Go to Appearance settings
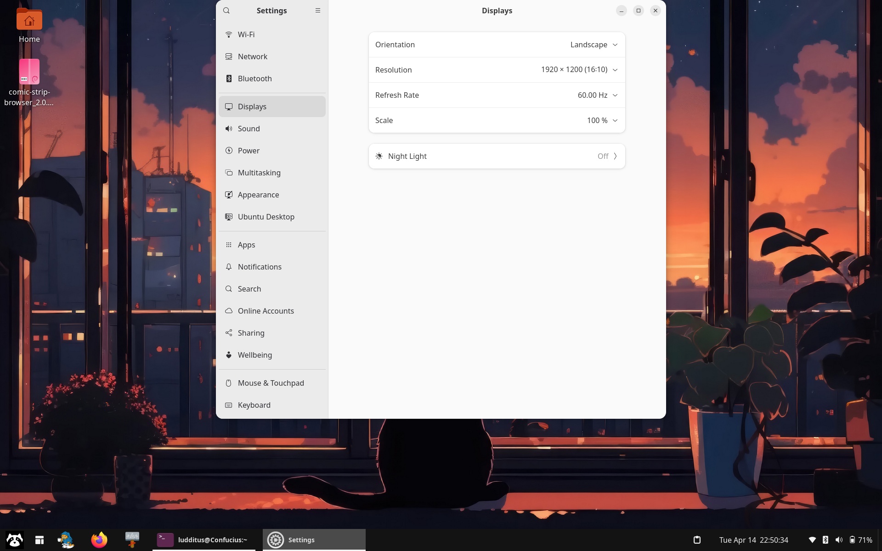 click(x=258, y=195)
